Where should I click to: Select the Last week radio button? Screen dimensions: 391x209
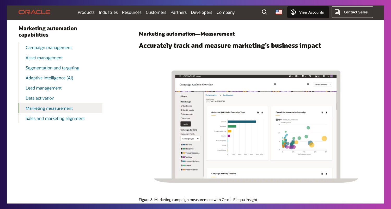182,106
